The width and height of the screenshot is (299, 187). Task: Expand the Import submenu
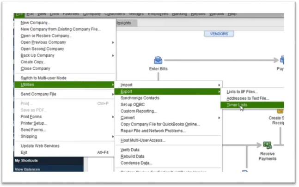tap(126, 85)
